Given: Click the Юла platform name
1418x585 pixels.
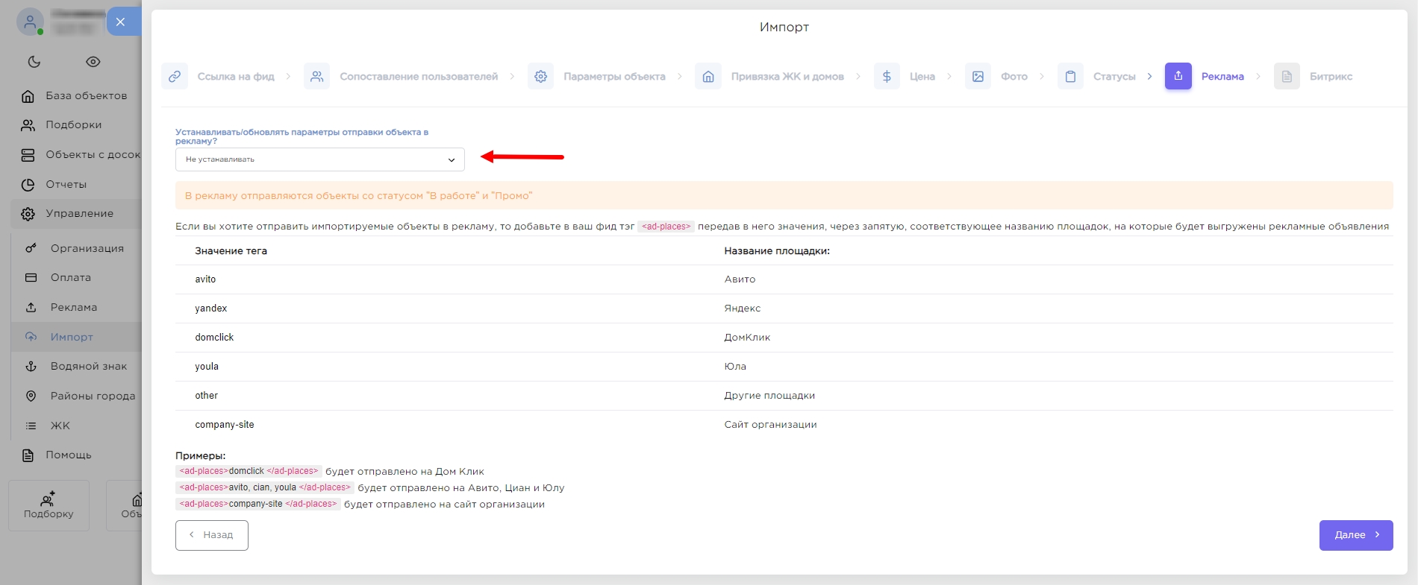Looking at the screenshot, I should pyautogui.click(x=735, y=367).
